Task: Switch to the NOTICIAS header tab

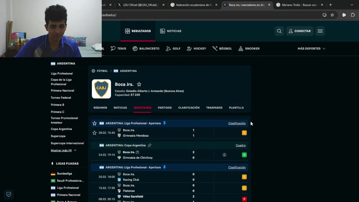Action: coord(171,31)
